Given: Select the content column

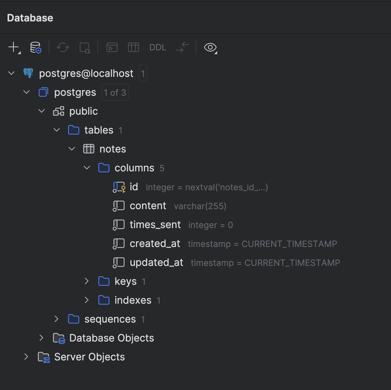Looking at the screenshot, I should 148,205.
